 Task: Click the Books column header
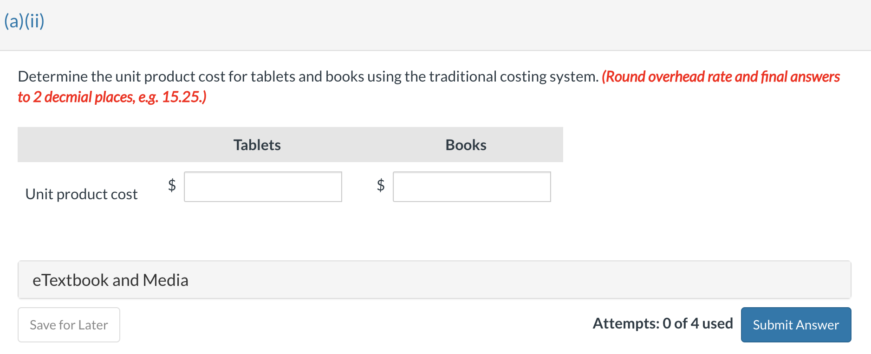(x=465, y=145)
